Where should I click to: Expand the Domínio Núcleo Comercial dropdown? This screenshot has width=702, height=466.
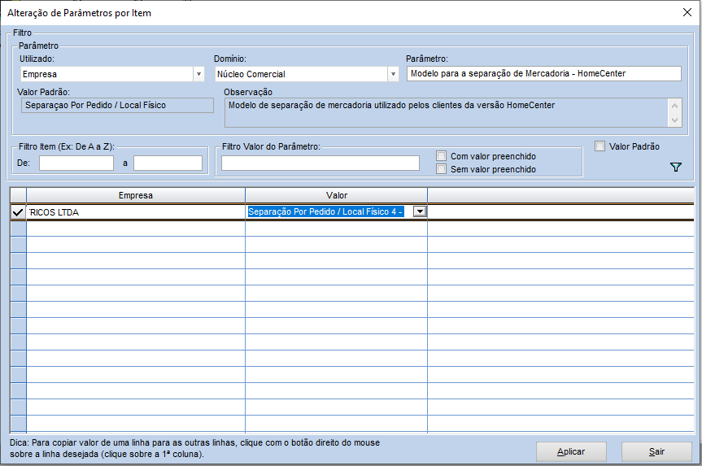tap(393, 74)
